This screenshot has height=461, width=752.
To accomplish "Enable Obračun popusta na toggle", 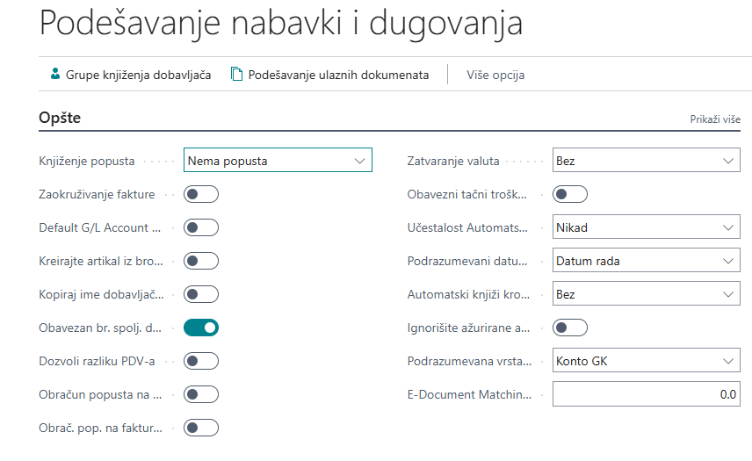I will tap(201, 394).
